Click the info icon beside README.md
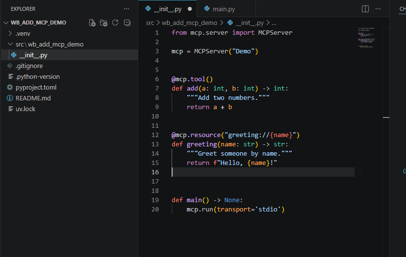This screenshot has height=257, width=406. tap(10, 98)
